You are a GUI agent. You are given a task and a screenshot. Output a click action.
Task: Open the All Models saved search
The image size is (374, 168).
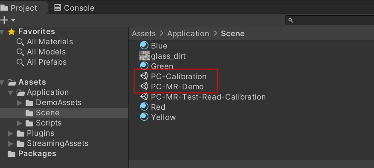coord(41,52)
